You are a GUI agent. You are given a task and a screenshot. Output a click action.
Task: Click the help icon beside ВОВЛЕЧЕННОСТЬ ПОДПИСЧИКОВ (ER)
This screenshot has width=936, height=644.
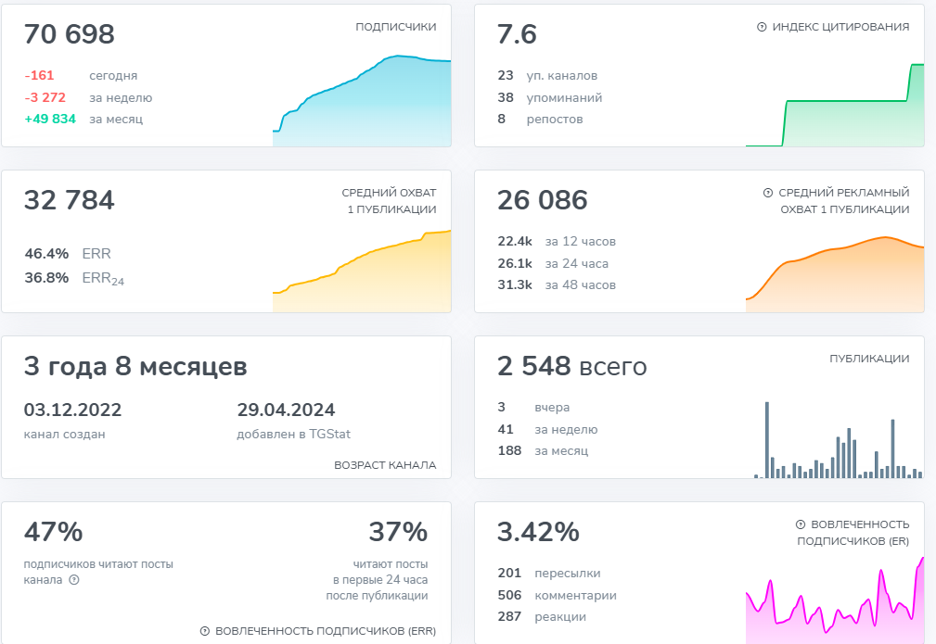[x=800, y=524]
